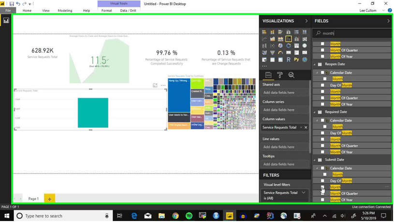
Task: Choose the Scatter chart visual
Action: click(272, 46)
